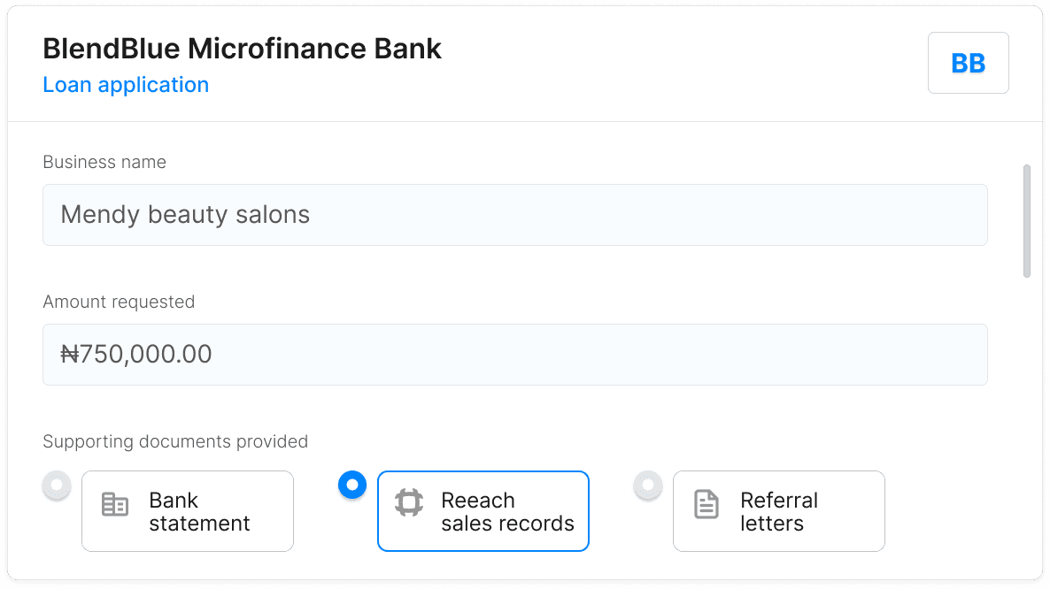Click the Naira symbol in Amount requested
The image size is (1050, 589).
[67, 354]
